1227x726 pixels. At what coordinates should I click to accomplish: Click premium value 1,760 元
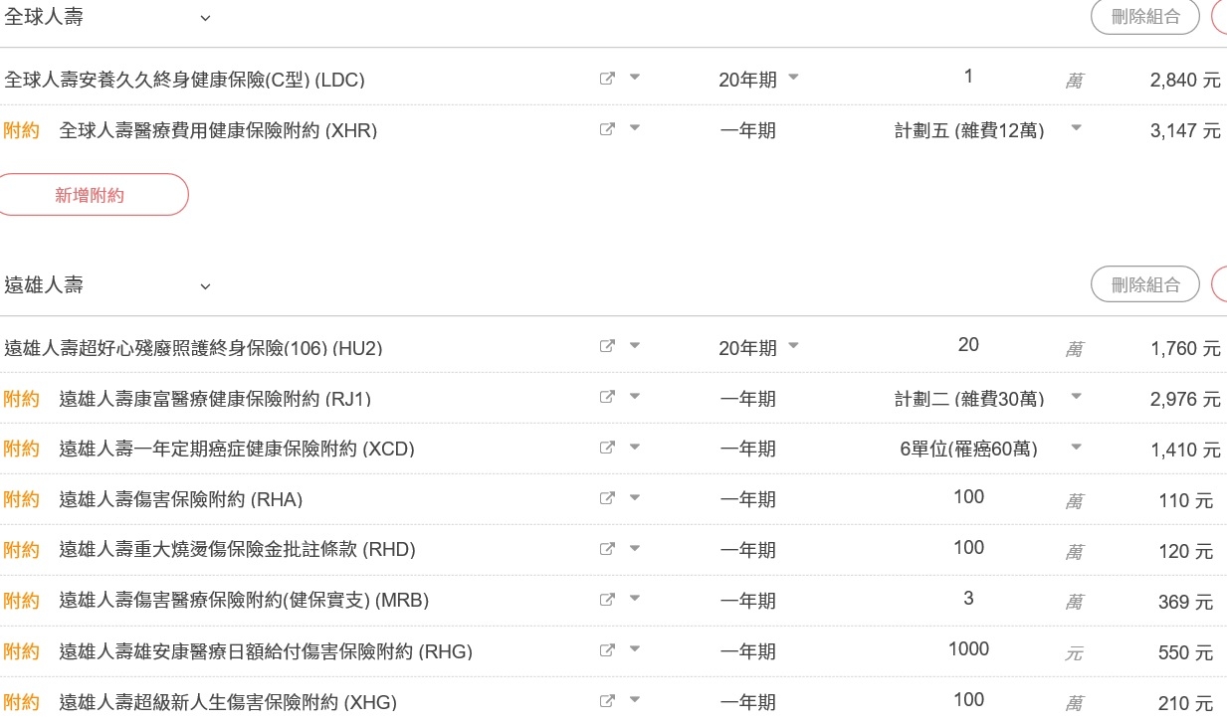pos(1185,349)
